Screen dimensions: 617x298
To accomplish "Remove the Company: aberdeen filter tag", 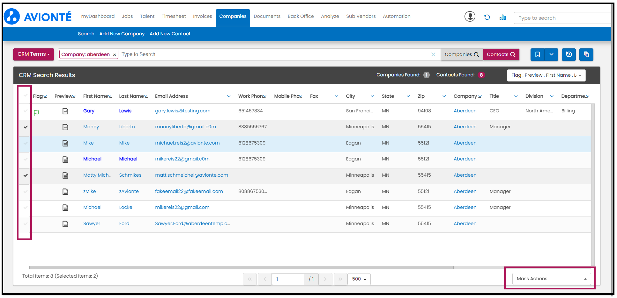I will pyautogui.click(x=115, y=55).
